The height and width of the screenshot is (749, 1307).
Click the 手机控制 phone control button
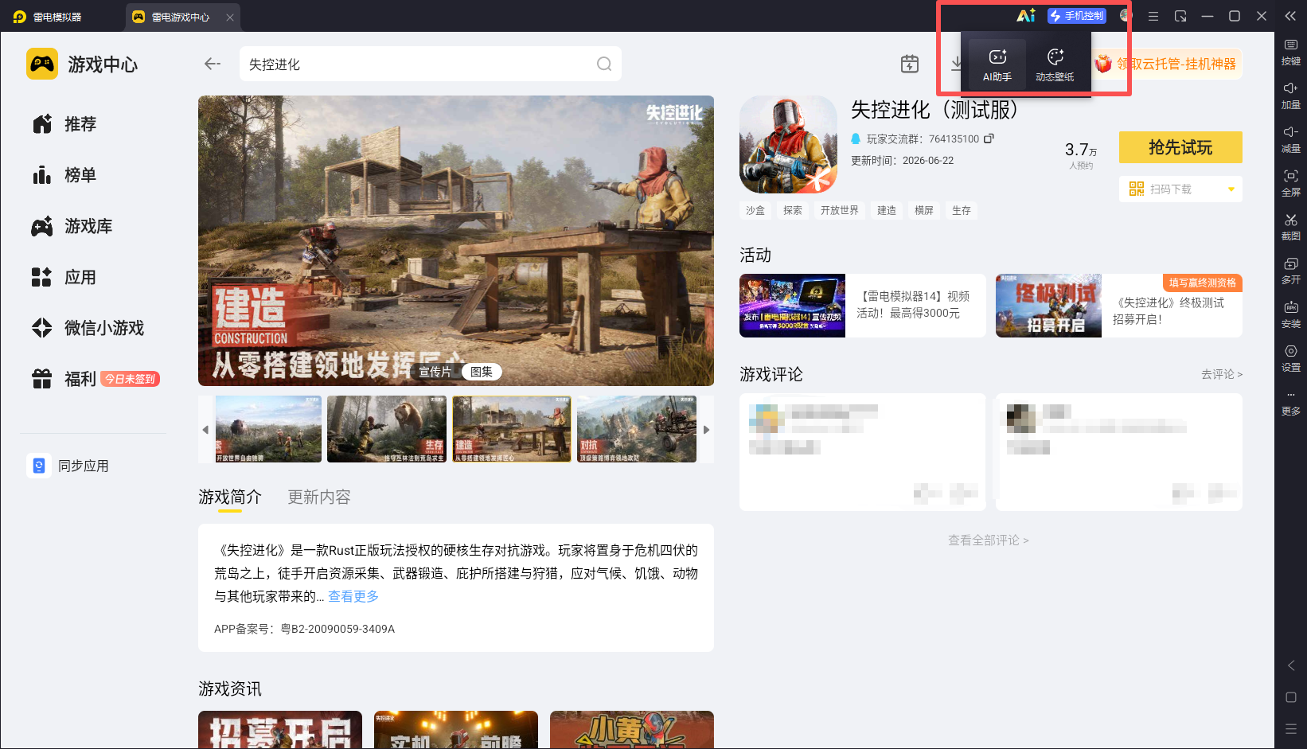point(1077,16)
